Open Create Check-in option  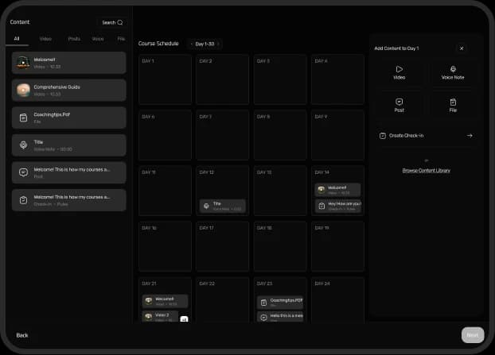point(426,136)
